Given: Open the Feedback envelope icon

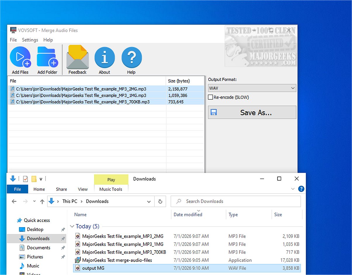Looking at the screenshot, I should tap(77, 57).
